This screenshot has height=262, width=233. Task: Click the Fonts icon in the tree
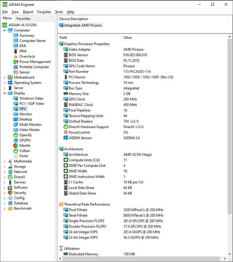[16, 156]
